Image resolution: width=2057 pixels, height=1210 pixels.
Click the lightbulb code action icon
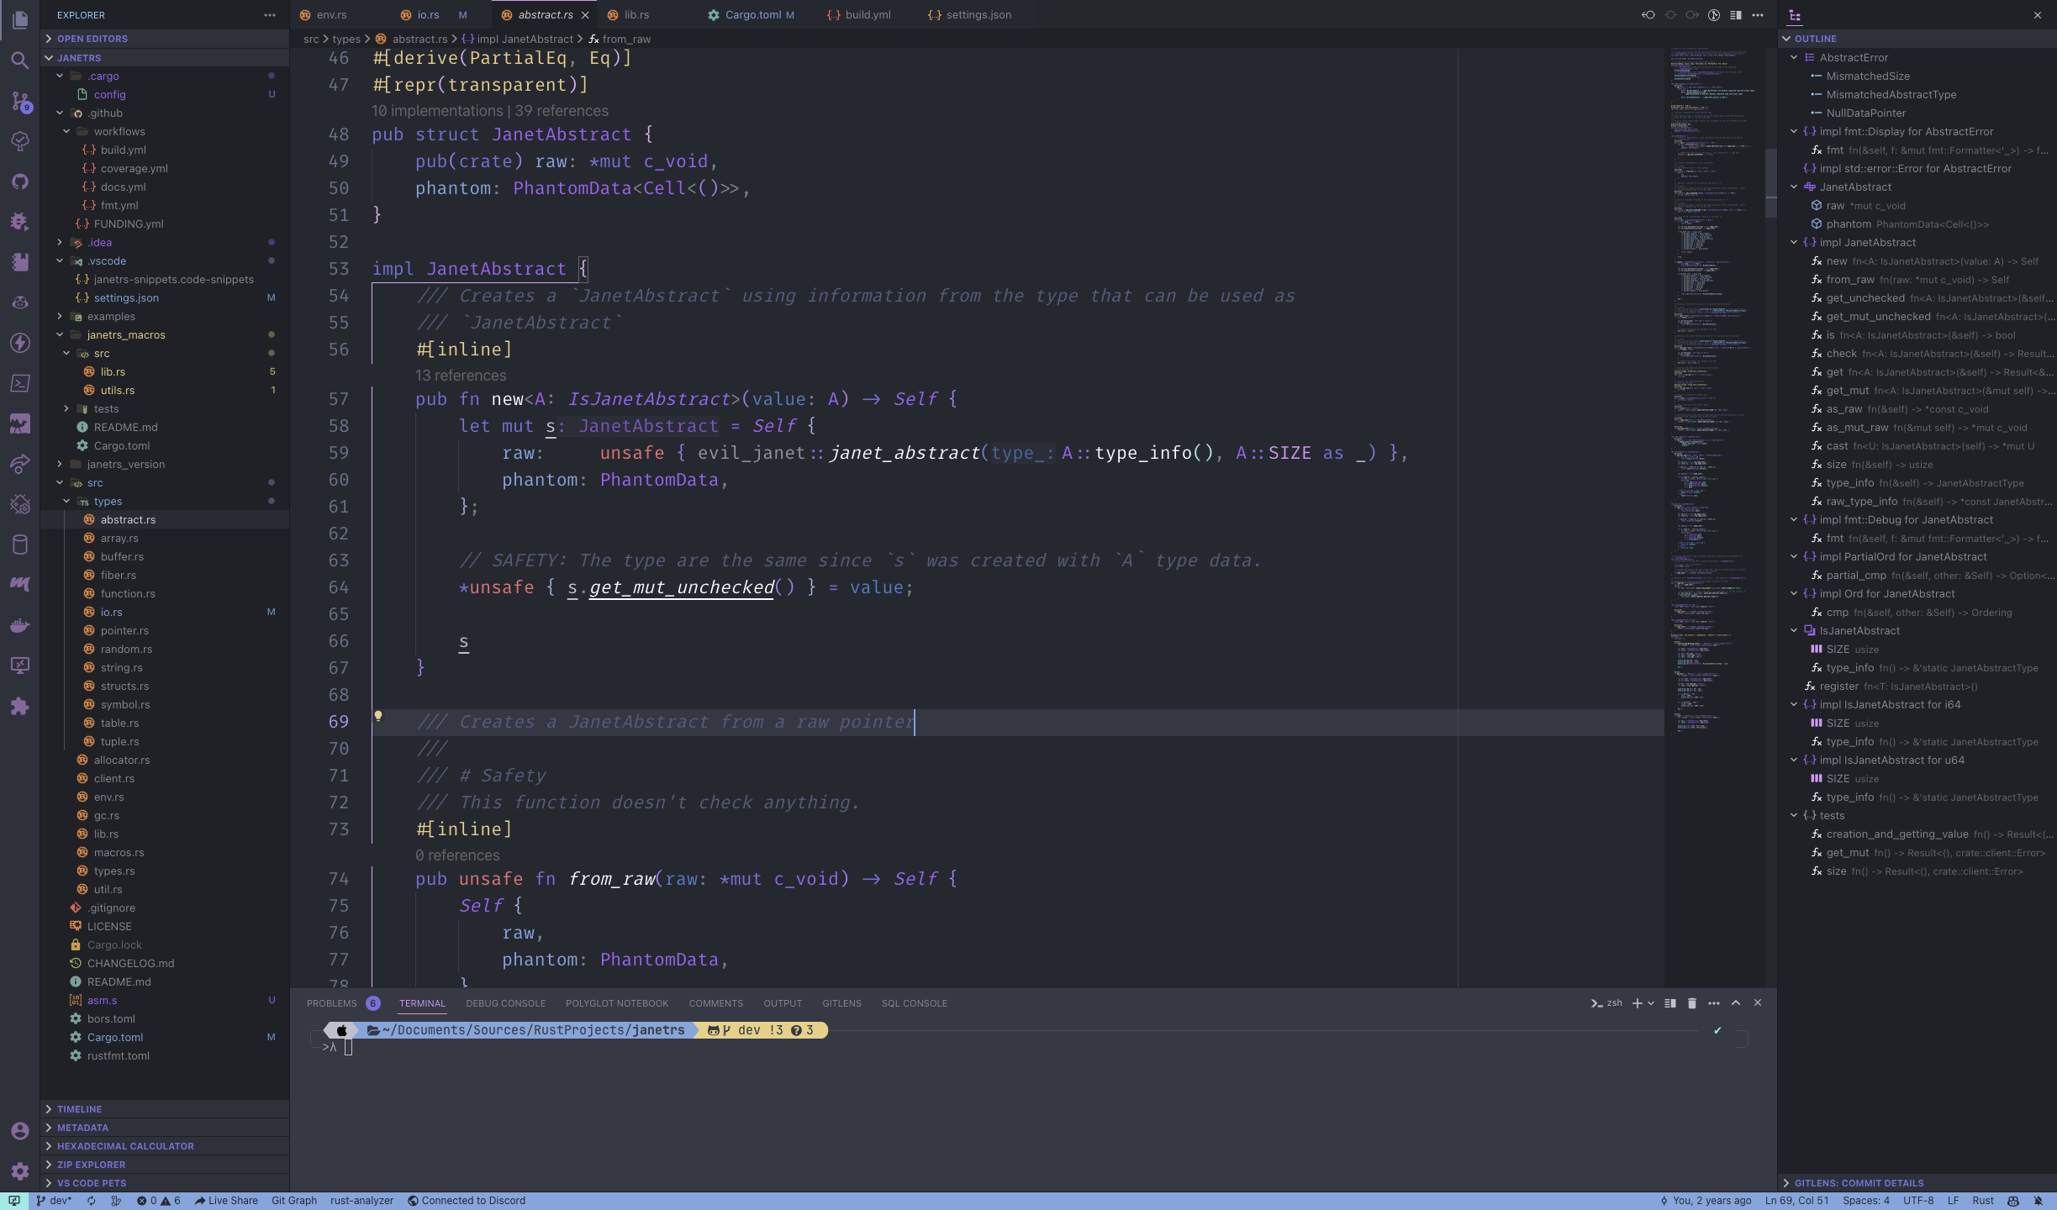pyautogui.click(x=378, y=717)
